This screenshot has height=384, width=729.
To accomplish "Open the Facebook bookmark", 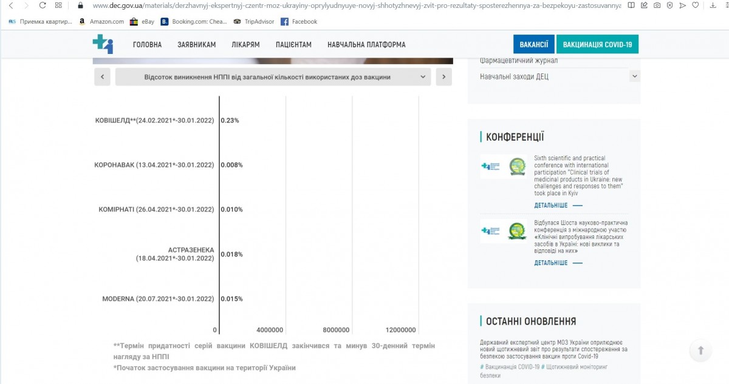I will tap(299, 22).
